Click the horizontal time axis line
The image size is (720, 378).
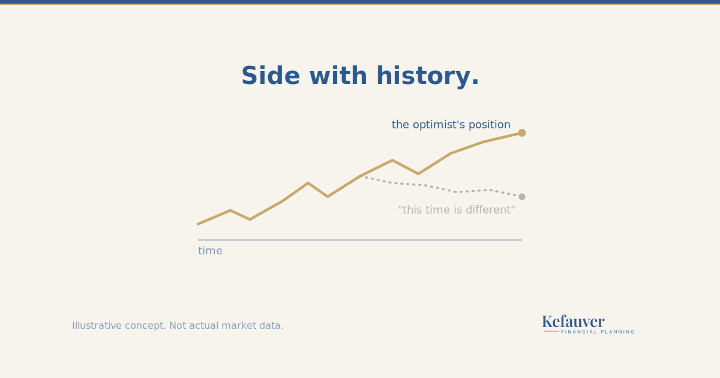pos(360,240)
